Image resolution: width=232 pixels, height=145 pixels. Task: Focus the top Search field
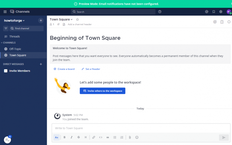click(x=113, y=12)
